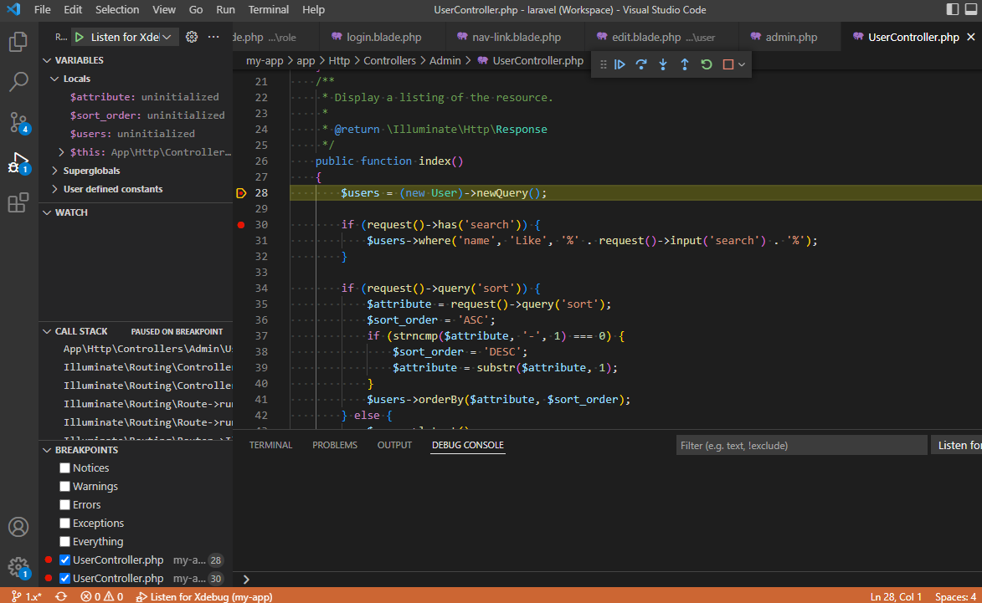This screenshot has width=982, height=603.
Task: Open the Explorer view in activity bar
Action: click(x=18, y=42)
